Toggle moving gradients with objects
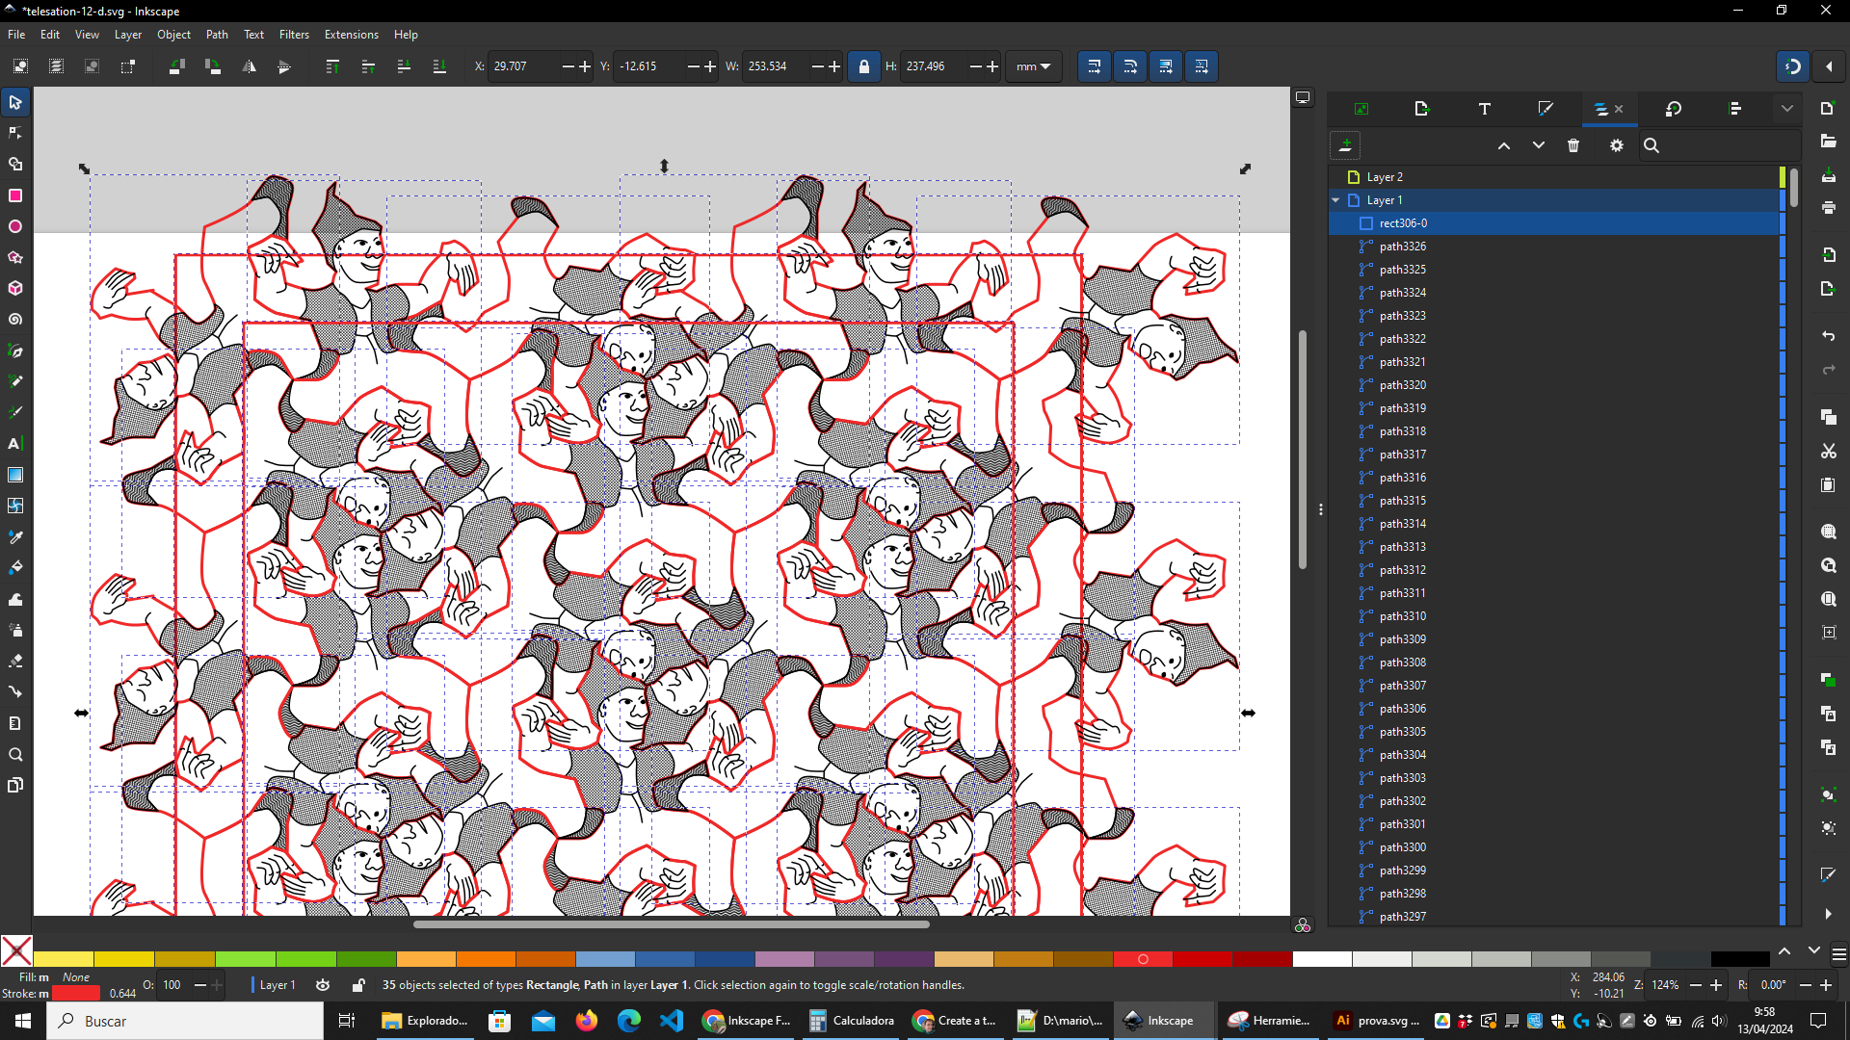 click(x=1166, y=66)
